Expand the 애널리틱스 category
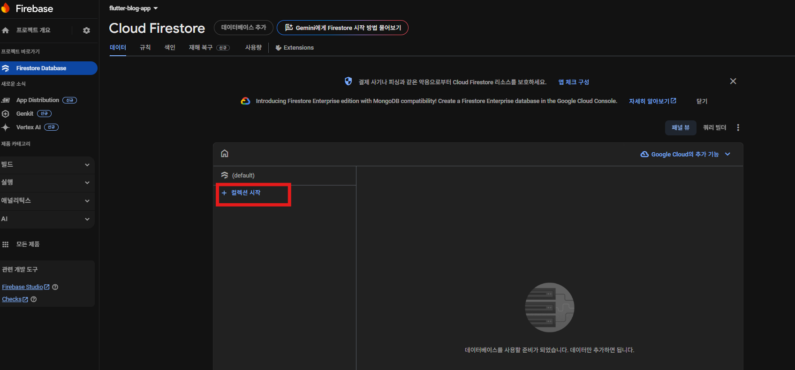Screen dimensions: 795x370 (47, 201)
